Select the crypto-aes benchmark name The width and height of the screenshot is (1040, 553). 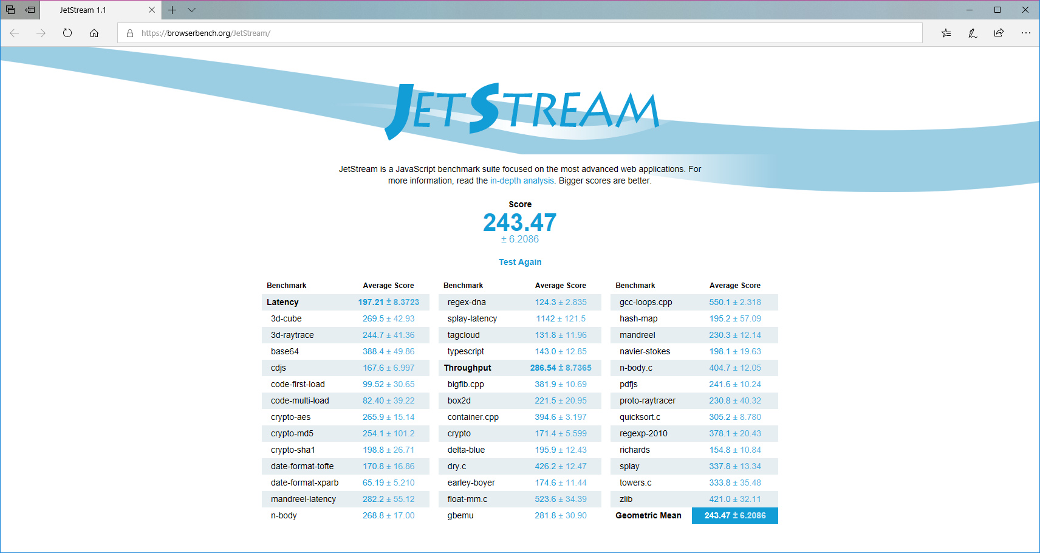pyautogui.click(x=290, y=417)
